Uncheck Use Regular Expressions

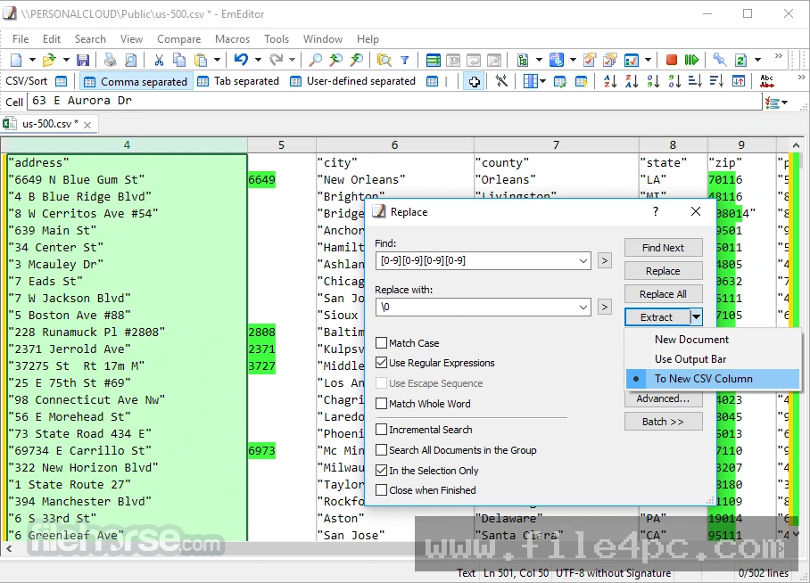point(381,363)
